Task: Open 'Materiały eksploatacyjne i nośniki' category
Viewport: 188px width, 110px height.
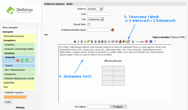Action: 19,79
